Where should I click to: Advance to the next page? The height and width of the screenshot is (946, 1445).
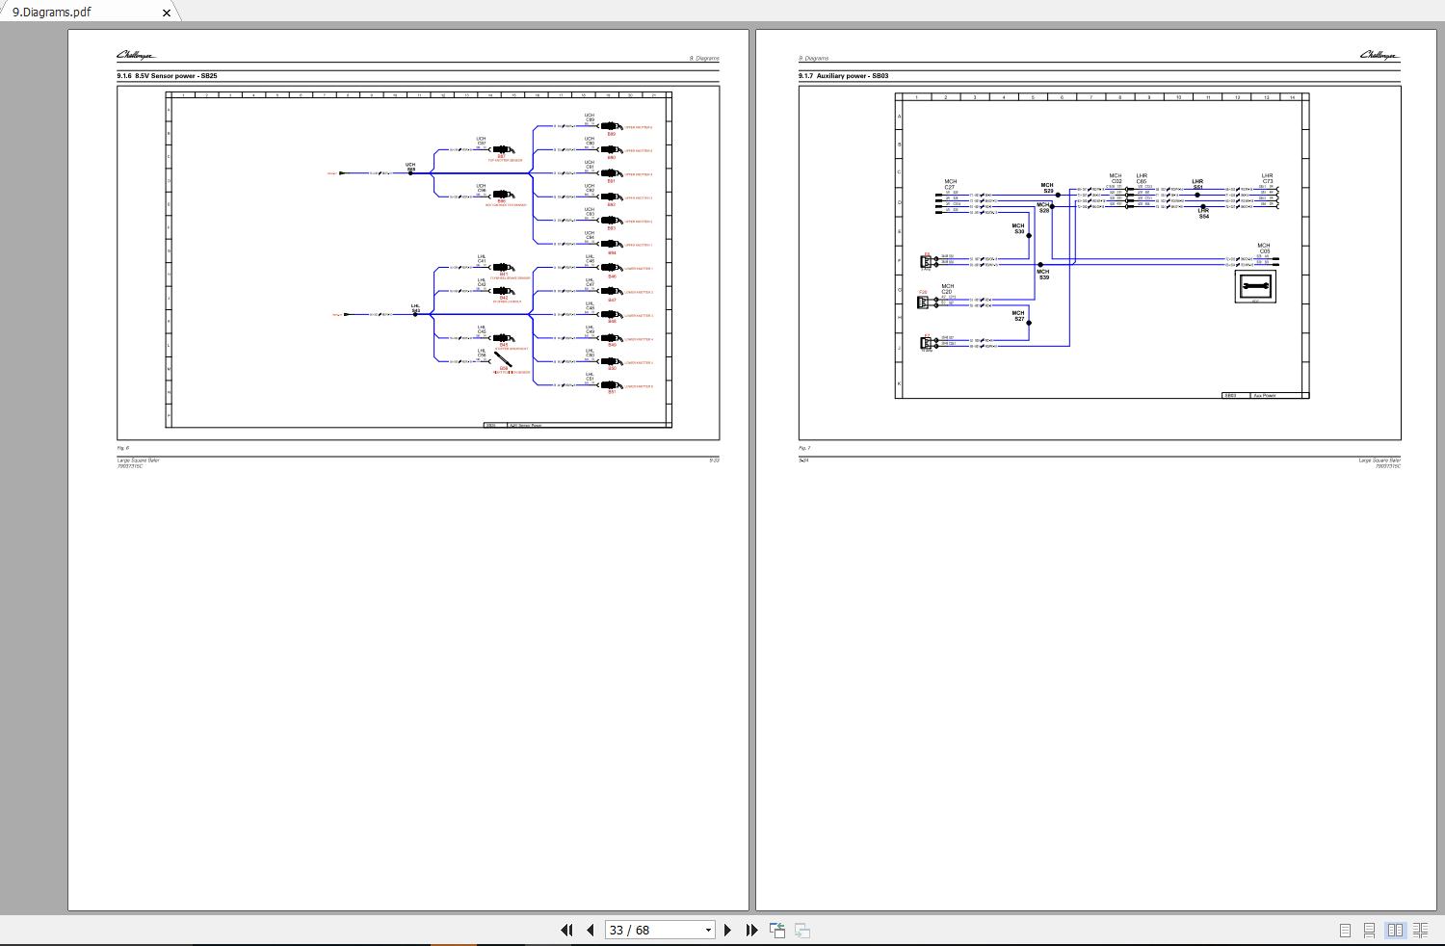(727, 931)
